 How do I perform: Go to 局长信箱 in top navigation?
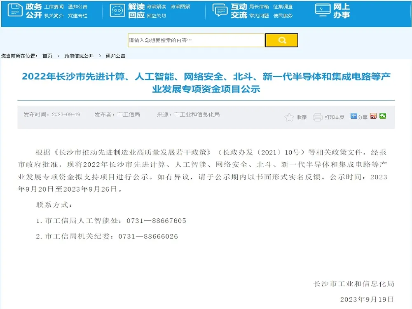pos(259,7)
